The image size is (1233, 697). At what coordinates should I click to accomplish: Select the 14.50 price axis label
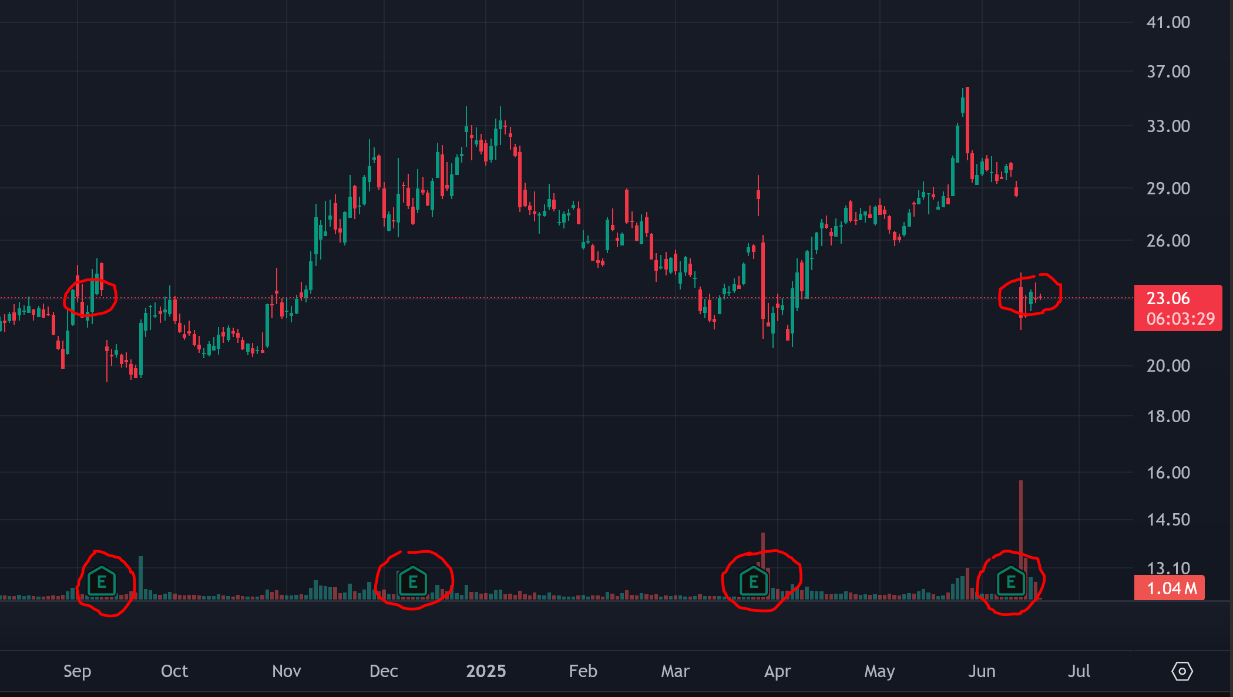click(x=1168, y=520)
